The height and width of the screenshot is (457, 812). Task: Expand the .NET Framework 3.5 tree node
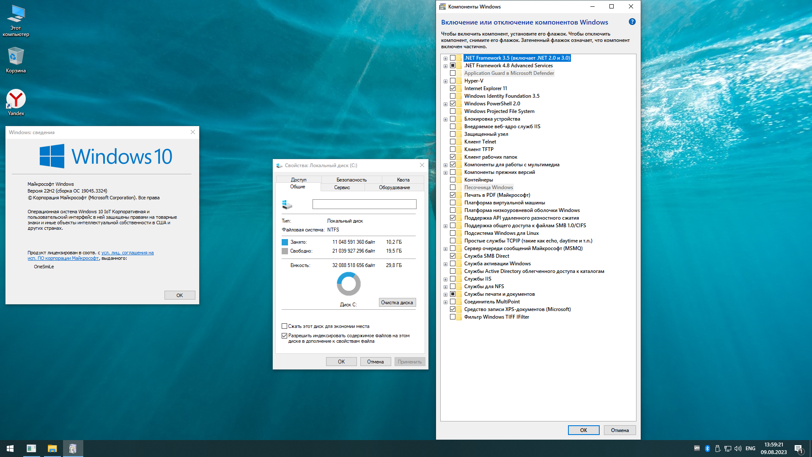[x=445, y=58]
